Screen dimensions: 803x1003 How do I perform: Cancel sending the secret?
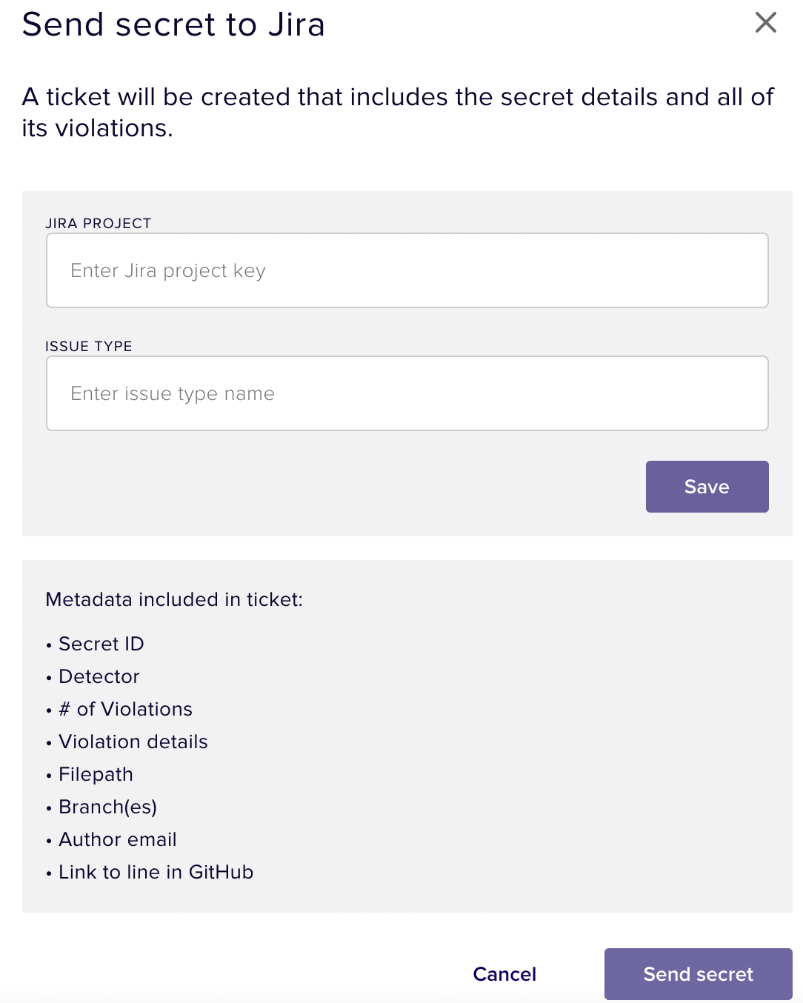pyautogui.click(x=504, y=974)
